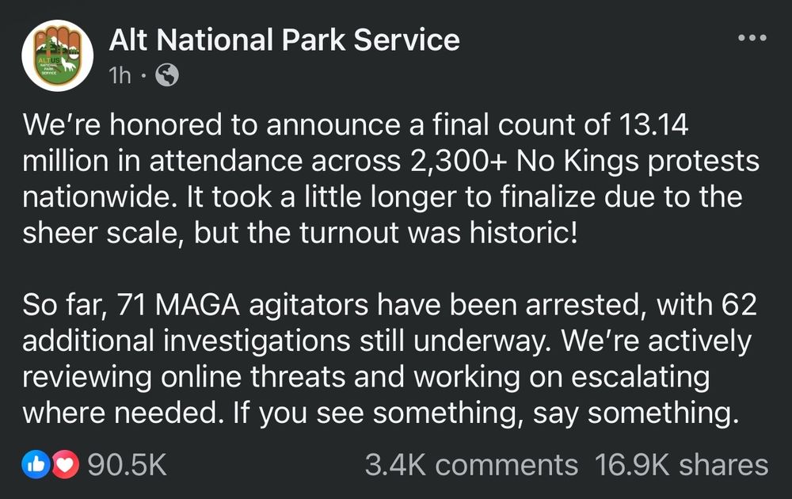Click the blue thumbs-up reaction icon
This screenshot has width=792, height=499.
[36, 465]
